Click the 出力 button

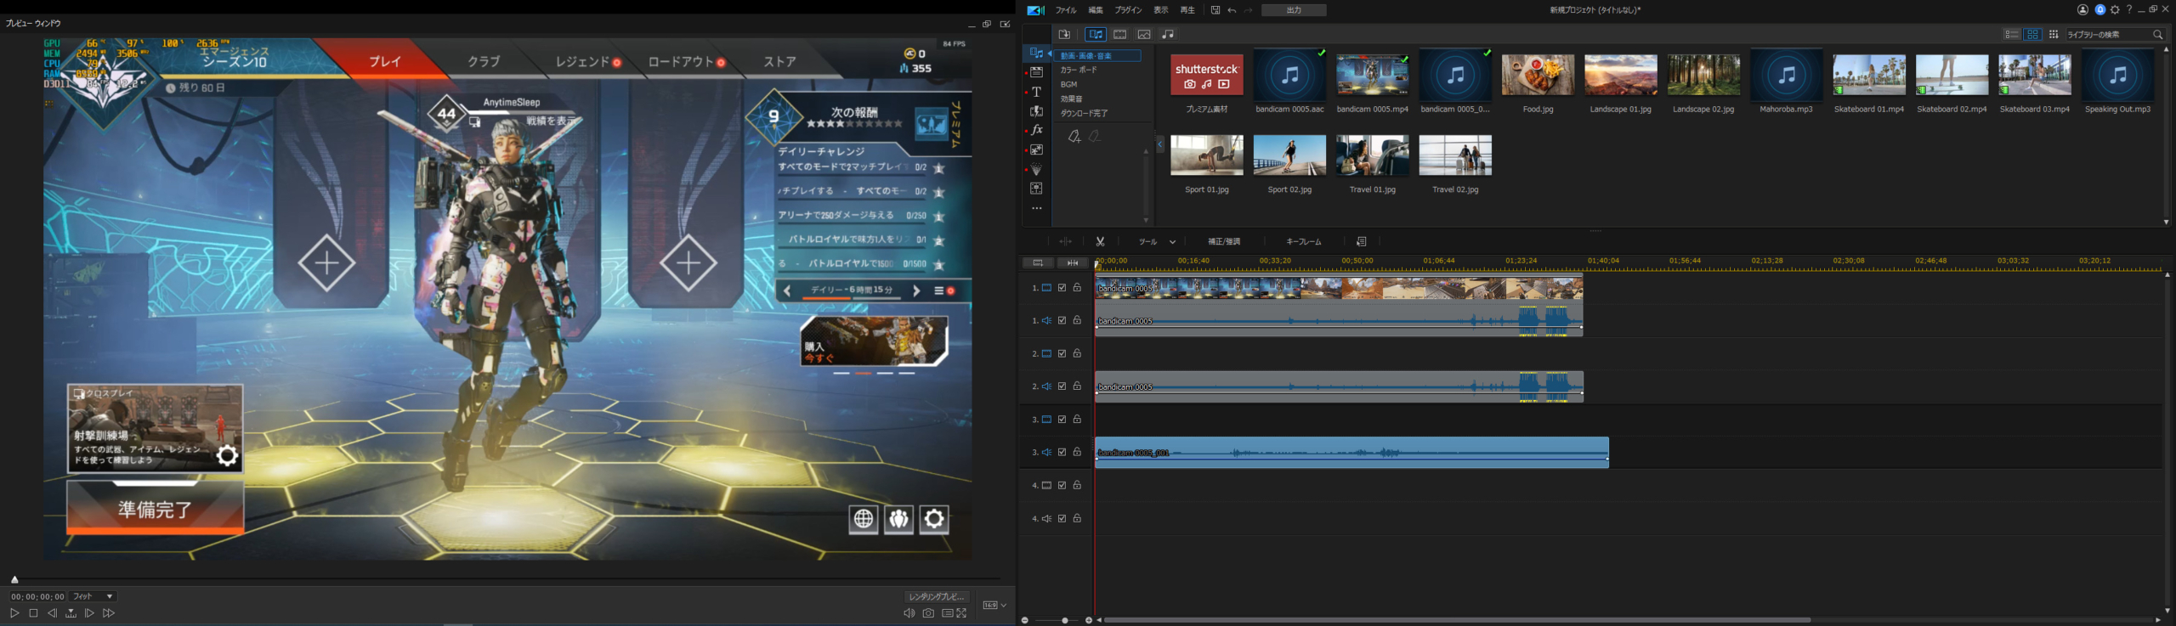(x=1293, y=10)
